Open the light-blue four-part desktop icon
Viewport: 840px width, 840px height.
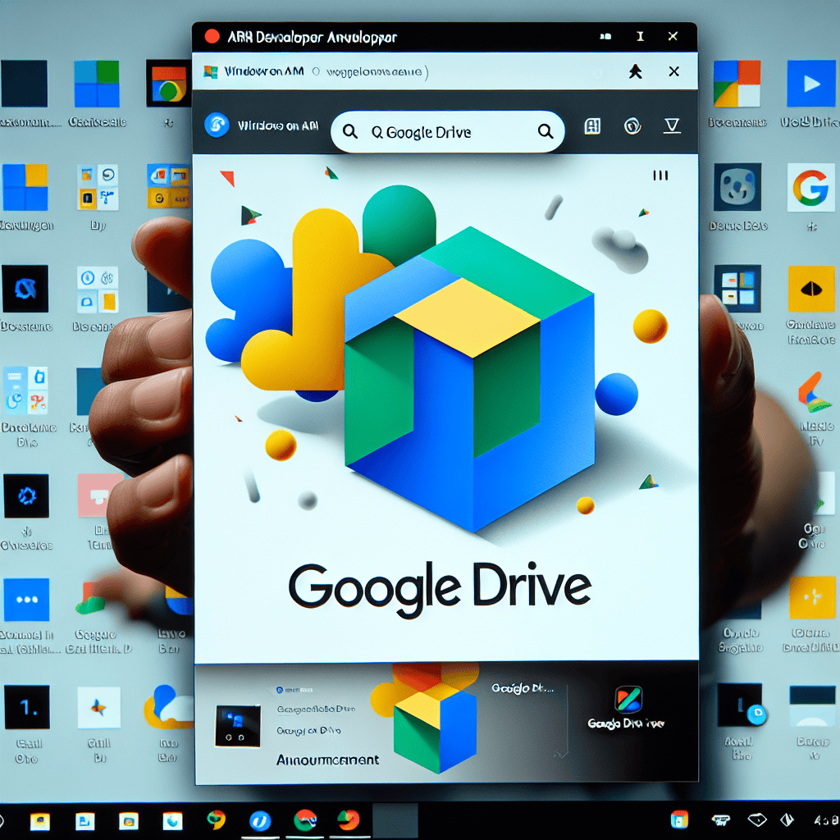click(x=25, y=390)
